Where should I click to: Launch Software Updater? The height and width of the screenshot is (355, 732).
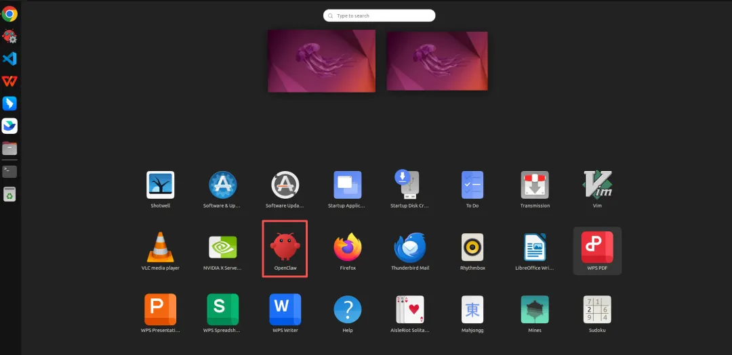[285, 185]
